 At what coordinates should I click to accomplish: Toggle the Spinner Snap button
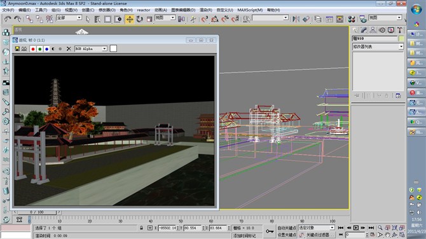pos(235,19)
